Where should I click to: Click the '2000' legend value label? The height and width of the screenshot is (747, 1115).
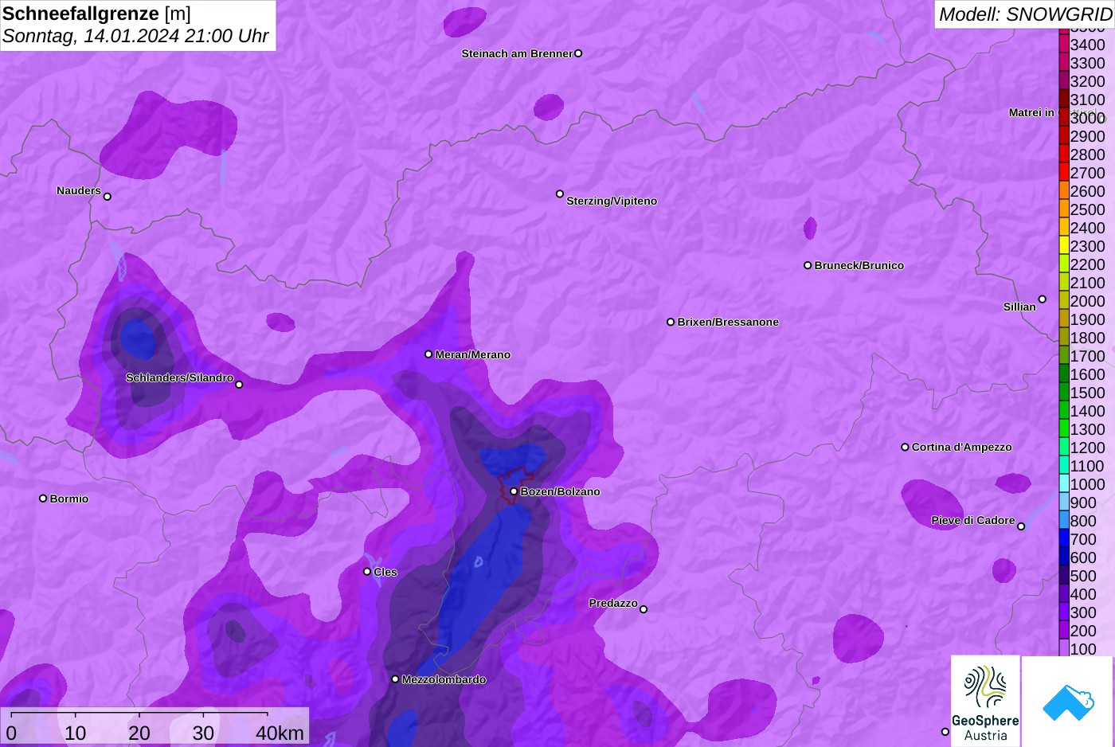(1088, 301)
